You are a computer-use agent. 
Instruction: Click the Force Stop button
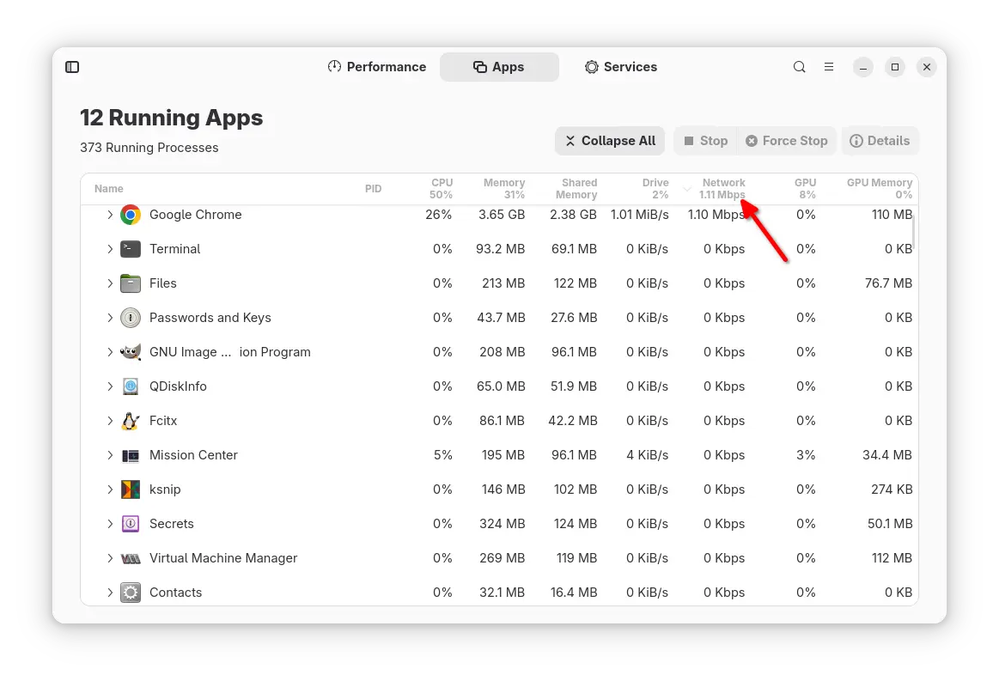(x=787, y=141)
